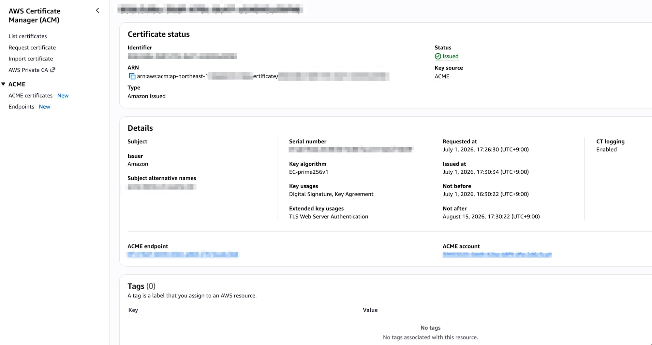The image size is (652, 345).
Task: Go to Request certificate
Action: [x=32, y=47]
